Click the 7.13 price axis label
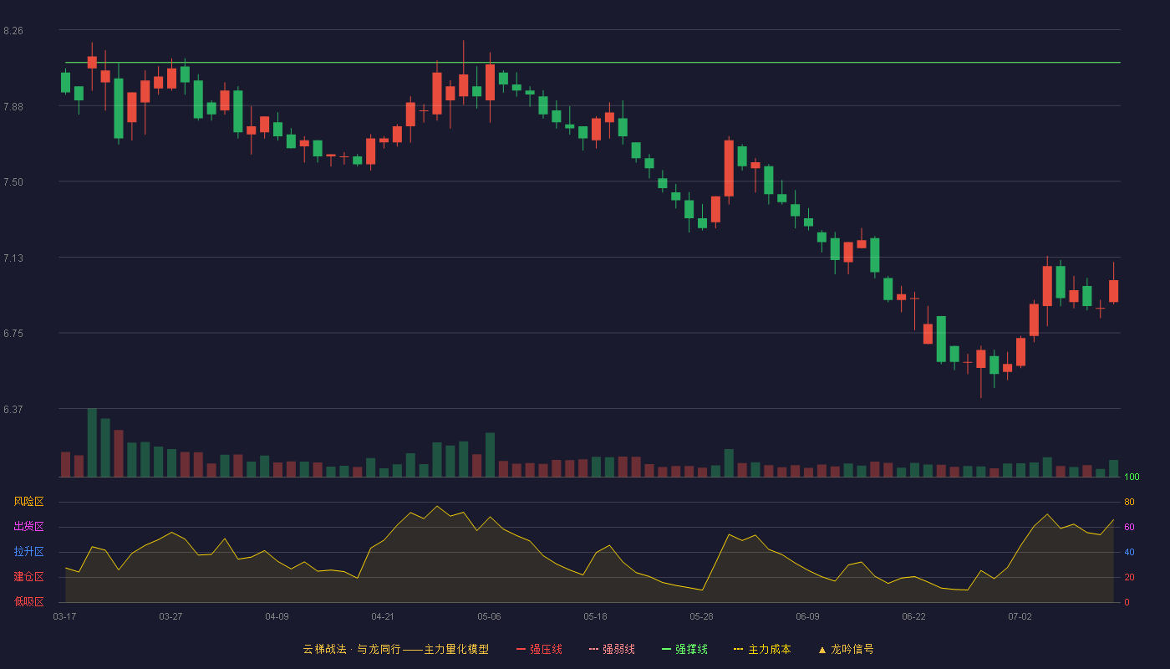Viewport: 1170px width, 669px height. (13, 258)
